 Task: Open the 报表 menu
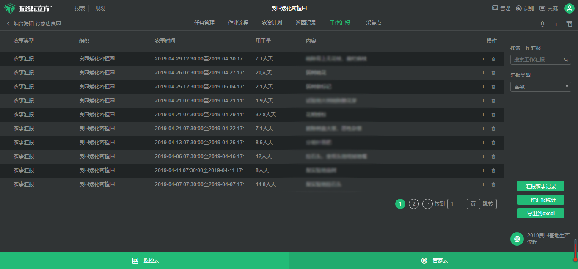79,8
